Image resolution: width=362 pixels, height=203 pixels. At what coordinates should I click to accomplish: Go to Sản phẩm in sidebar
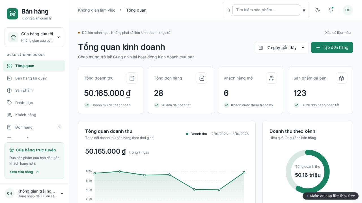tap(34, 91)
